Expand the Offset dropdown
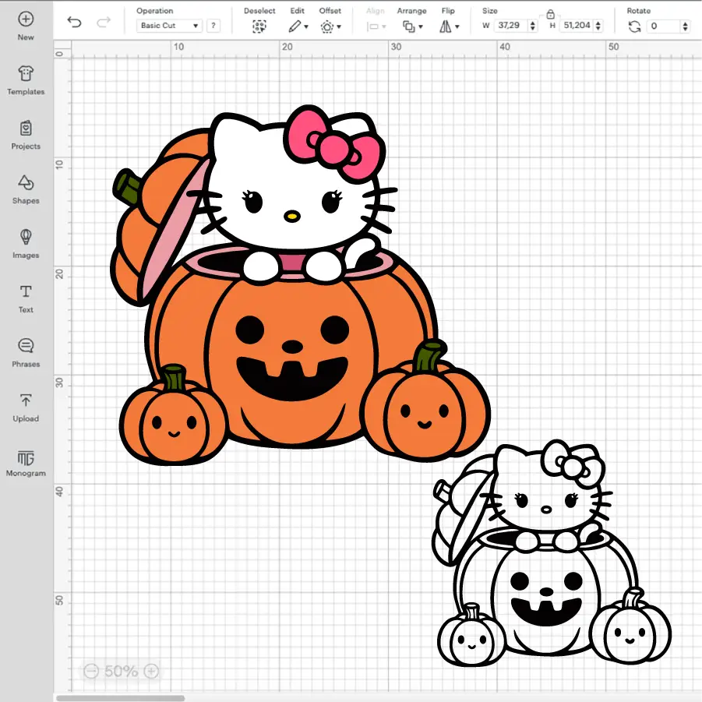 point(330,26)
